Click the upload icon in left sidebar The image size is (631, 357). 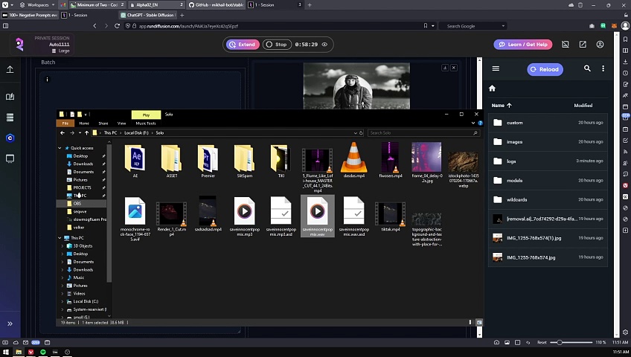pos(10,69)
